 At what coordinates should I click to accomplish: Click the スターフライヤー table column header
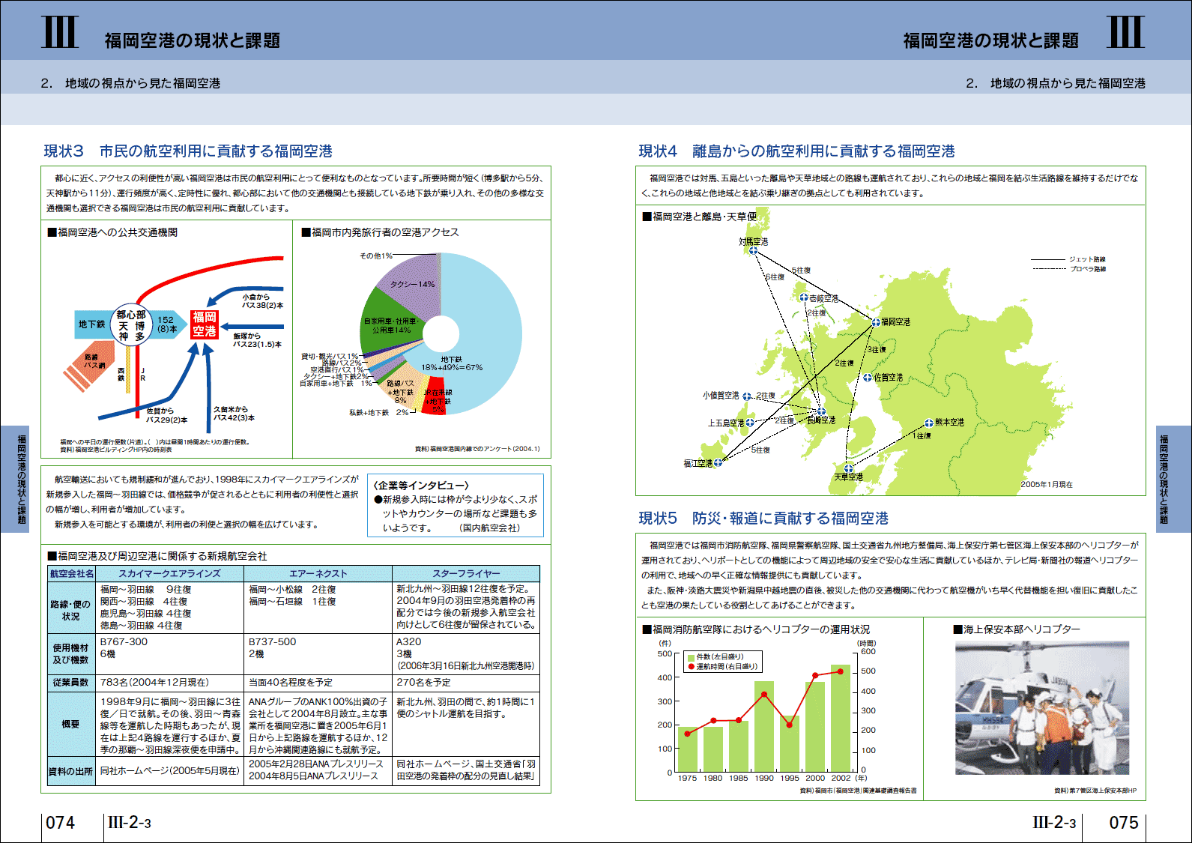click(465, 574)
